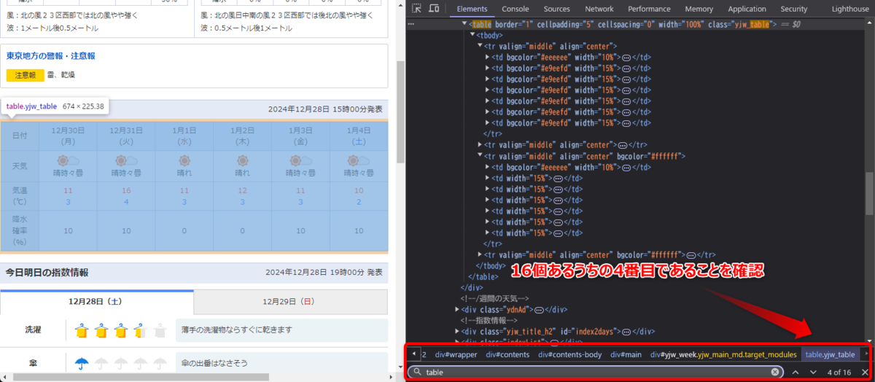This screenshot has height=382, width=875.
Task: Click the closing </table> tag line
Action: coord(483,276)
